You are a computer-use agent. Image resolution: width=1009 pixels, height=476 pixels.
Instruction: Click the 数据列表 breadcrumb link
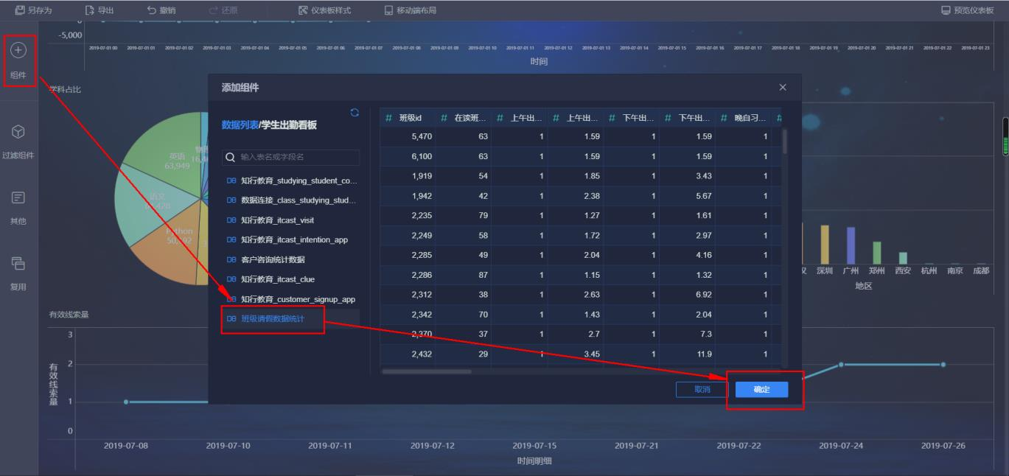(240, 125)
